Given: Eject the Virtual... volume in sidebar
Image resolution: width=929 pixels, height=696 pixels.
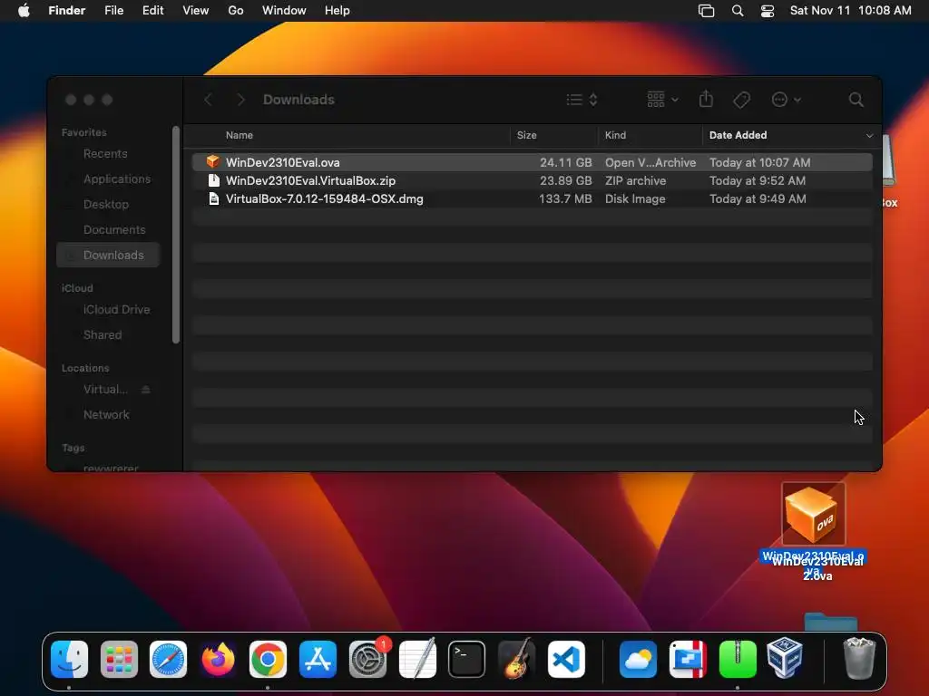Looking at the screenshot, I should pos(146,390).
